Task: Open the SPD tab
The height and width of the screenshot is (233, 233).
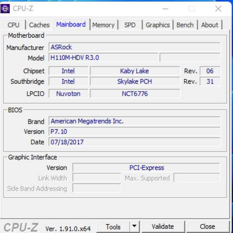Action: [x=130, y=25]
